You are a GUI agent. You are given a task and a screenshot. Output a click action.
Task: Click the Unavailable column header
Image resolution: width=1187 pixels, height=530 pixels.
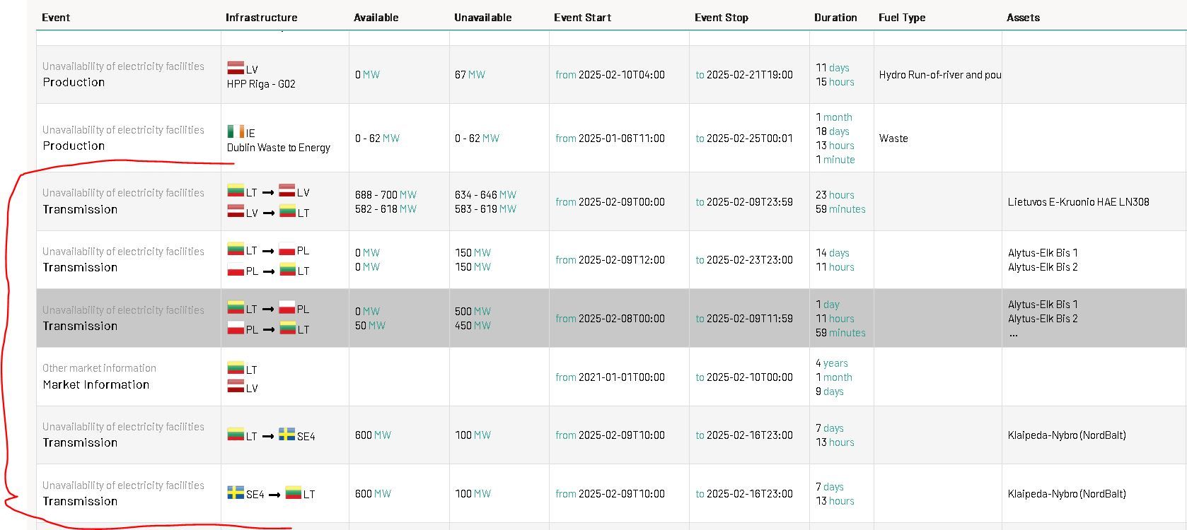point(482,18)
